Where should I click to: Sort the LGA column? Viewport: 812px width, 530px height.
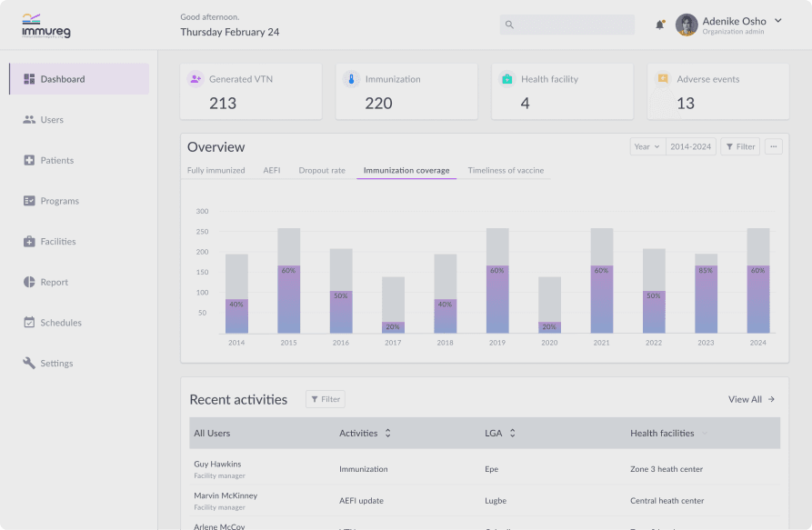tap(512, 434)
